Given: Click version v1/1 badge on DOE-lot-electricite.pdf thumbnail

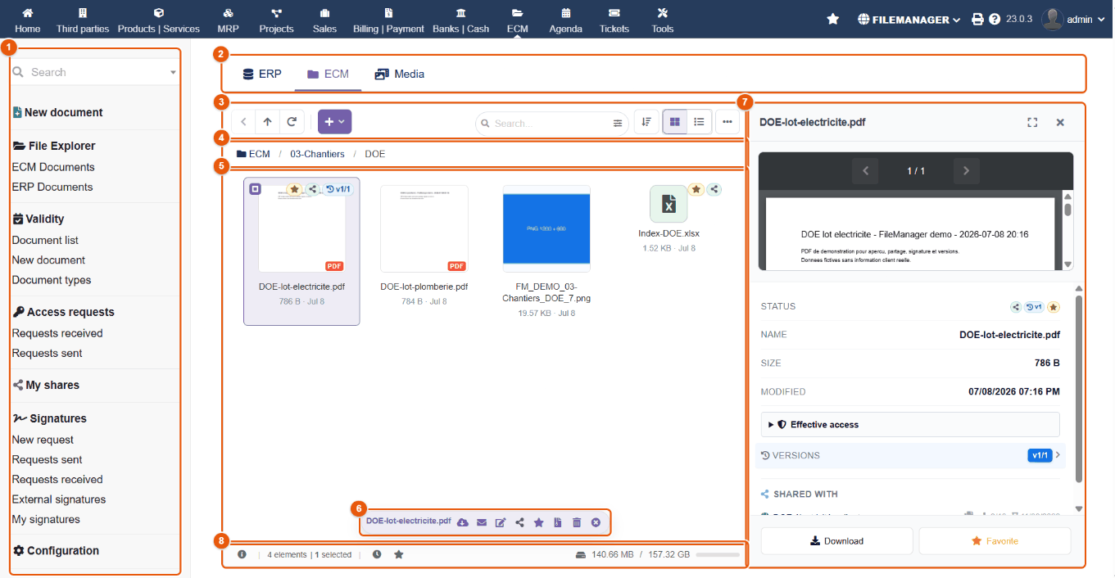Looking at the screenshot, I should coord(338,189).
